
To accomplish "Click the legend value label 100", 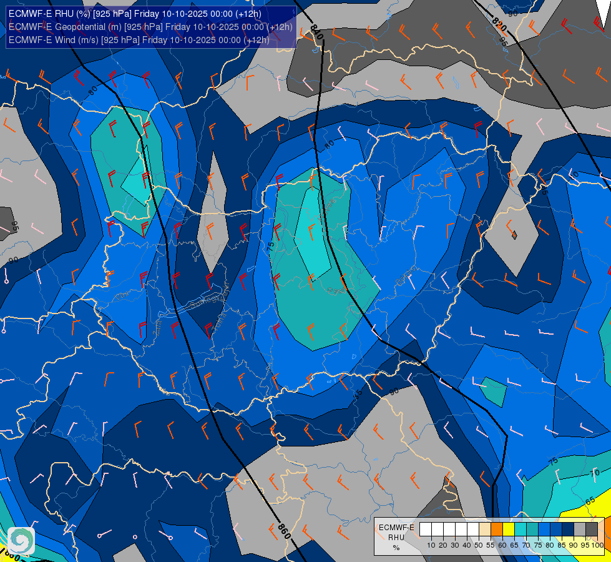I will (597, 545).
